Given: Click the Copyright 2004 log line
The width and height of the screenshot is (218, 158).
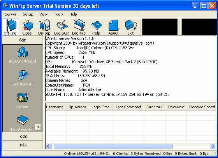Looking at the screenshot, I should (x=100, y=43).
